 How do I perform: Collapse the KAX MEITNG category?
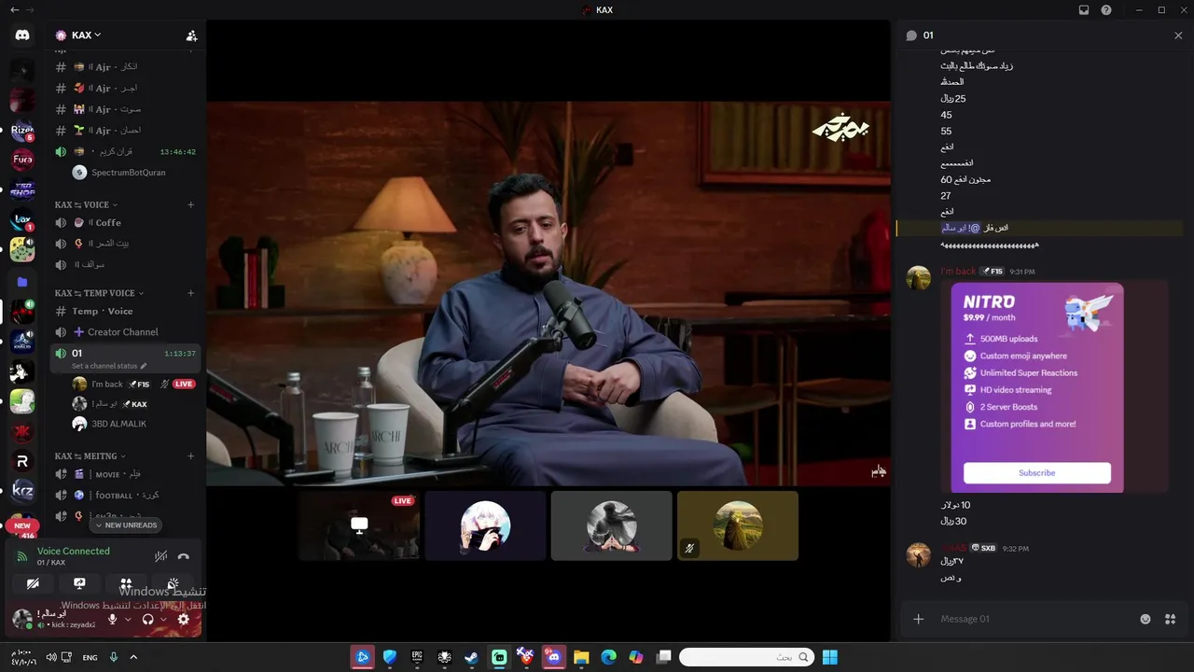click(x=90, y=456)
